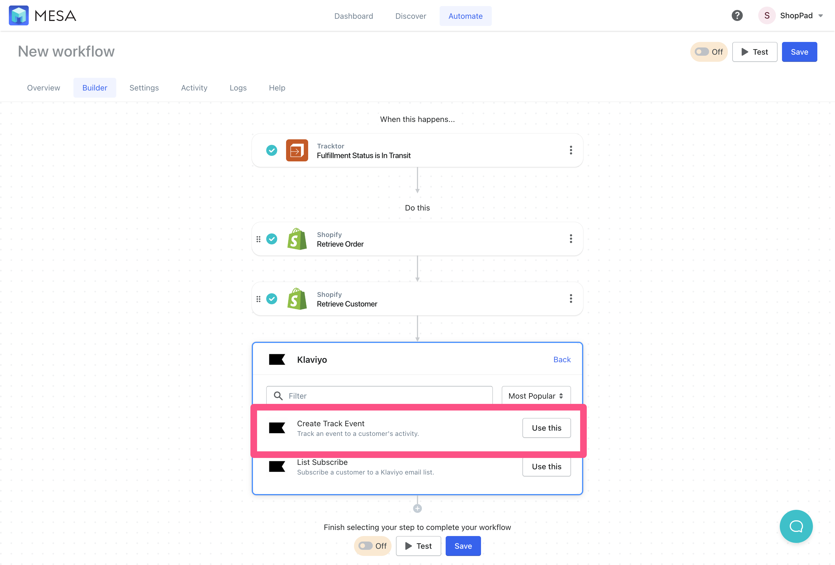Go to the Dashboard nav item
The width and height of the screenshot is (835, 565).
click(353, 16)
